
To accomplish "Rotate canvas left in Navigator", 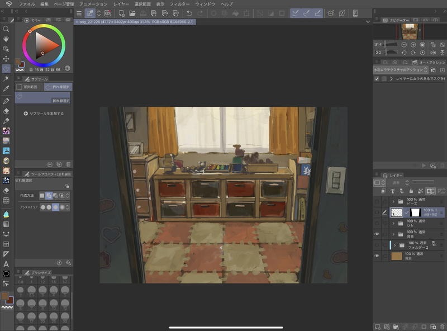I will click(x=404, y=53).
